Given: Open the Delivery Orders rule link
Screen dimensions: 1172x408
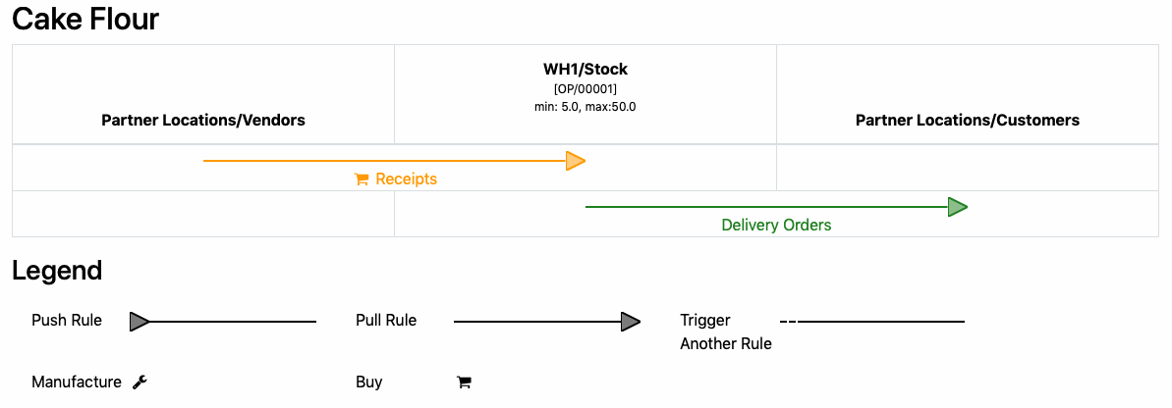Looking at the screenshot, I should pos(777,225).
